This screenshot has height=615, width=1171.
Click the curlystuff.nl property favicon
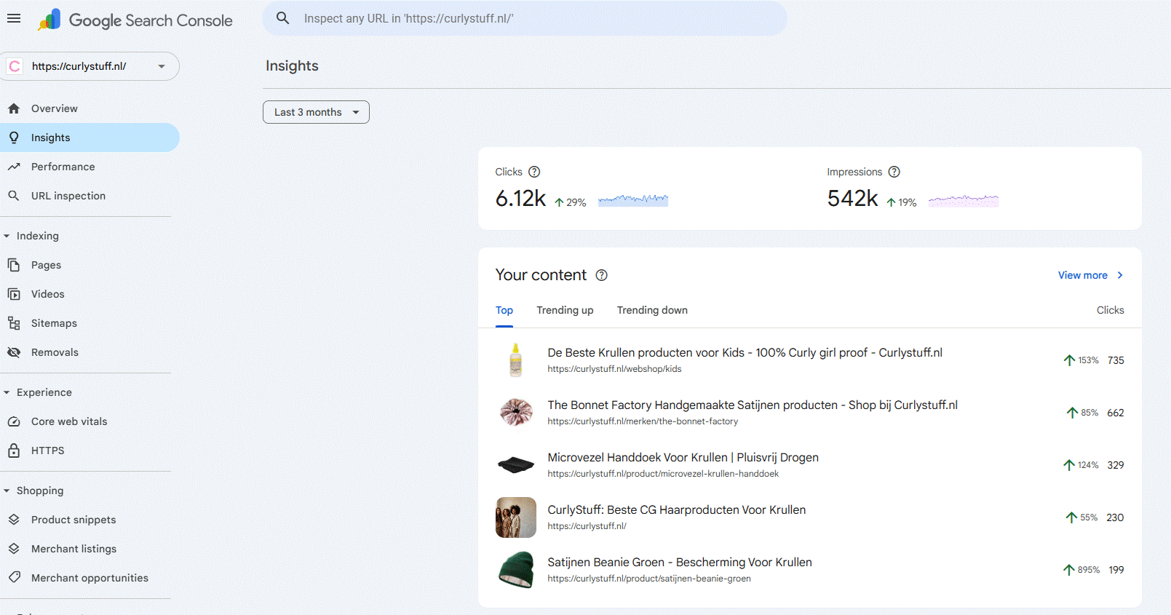click(15, 66)
